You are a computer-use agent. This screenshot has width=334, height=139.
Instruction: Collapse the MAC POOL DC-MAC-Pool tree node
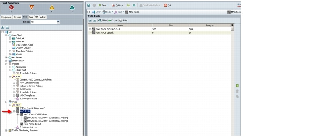coord(18,114)
